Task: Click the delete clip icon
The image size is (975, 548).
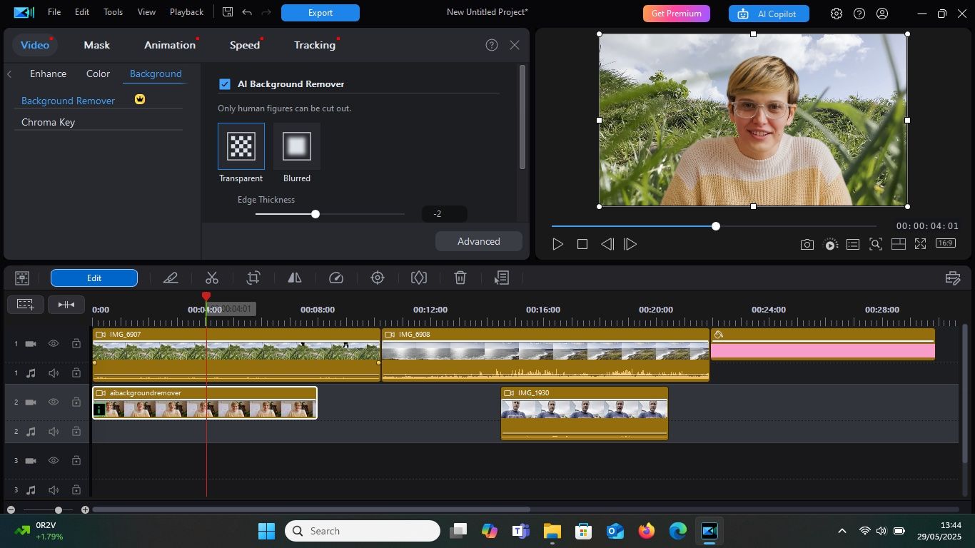Action: 460,278
